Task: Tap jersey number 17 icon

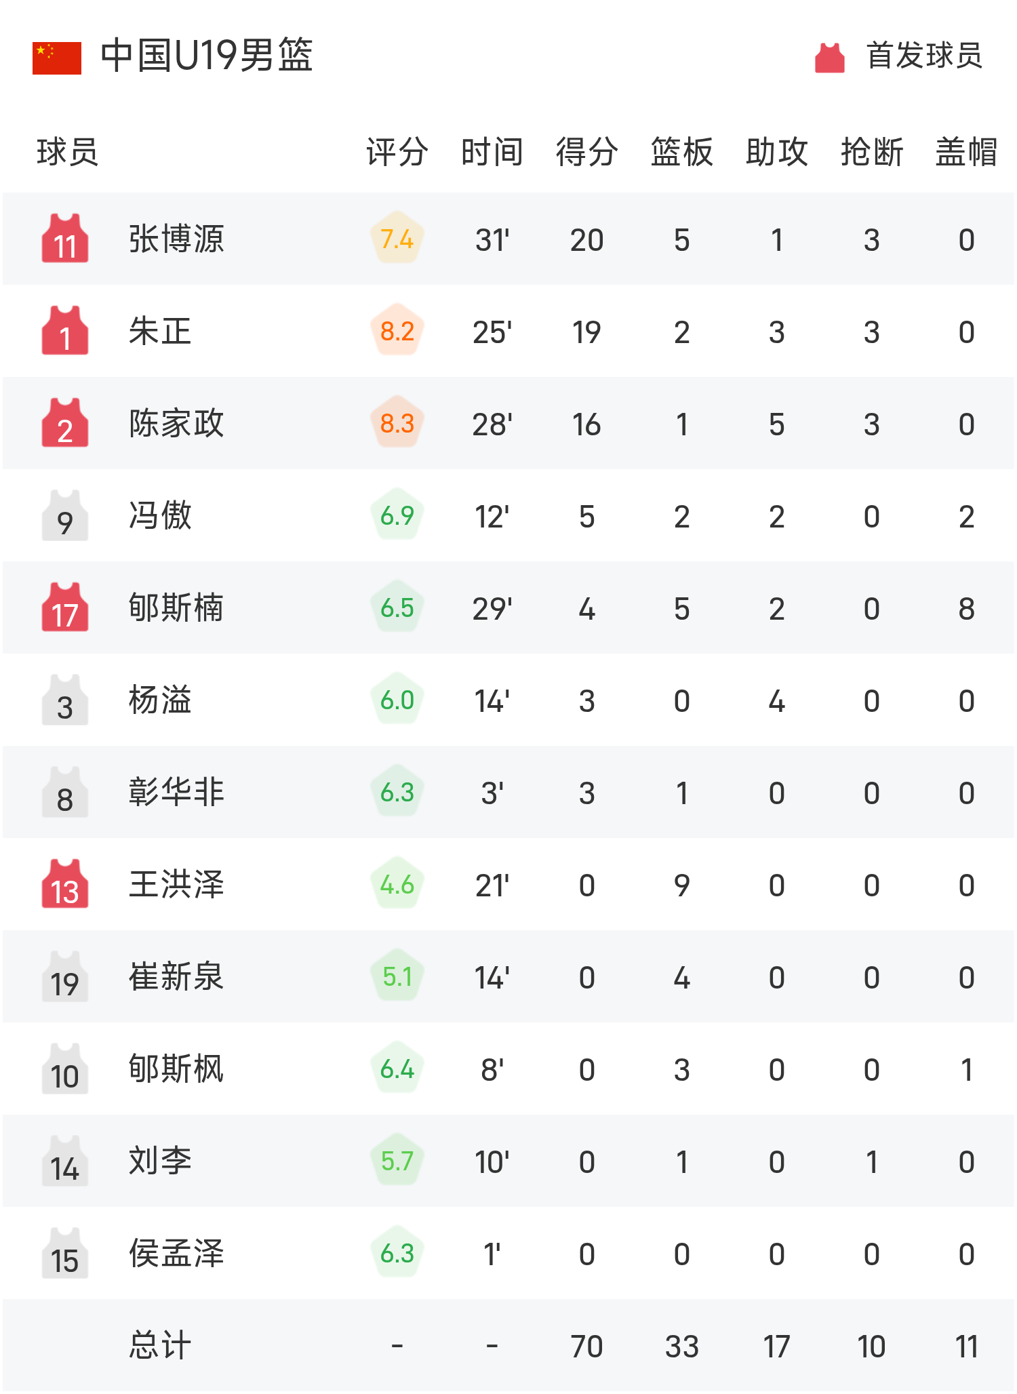Action: (65, 608)
